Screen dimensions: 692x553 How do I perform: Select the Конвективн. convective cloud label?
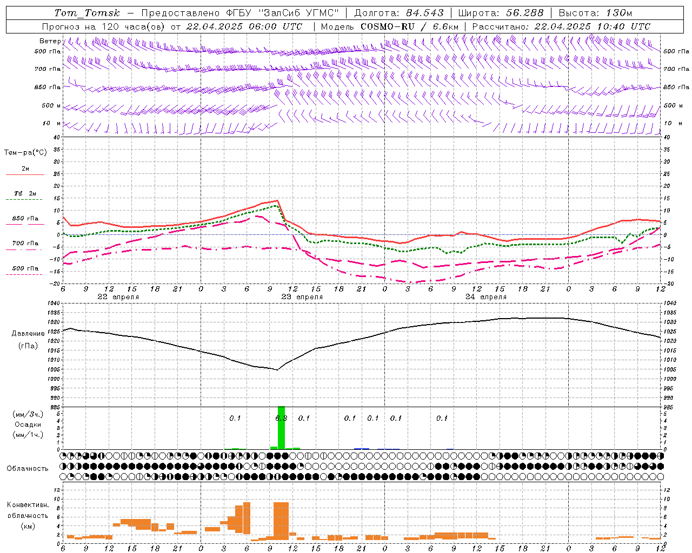(28, 505)
